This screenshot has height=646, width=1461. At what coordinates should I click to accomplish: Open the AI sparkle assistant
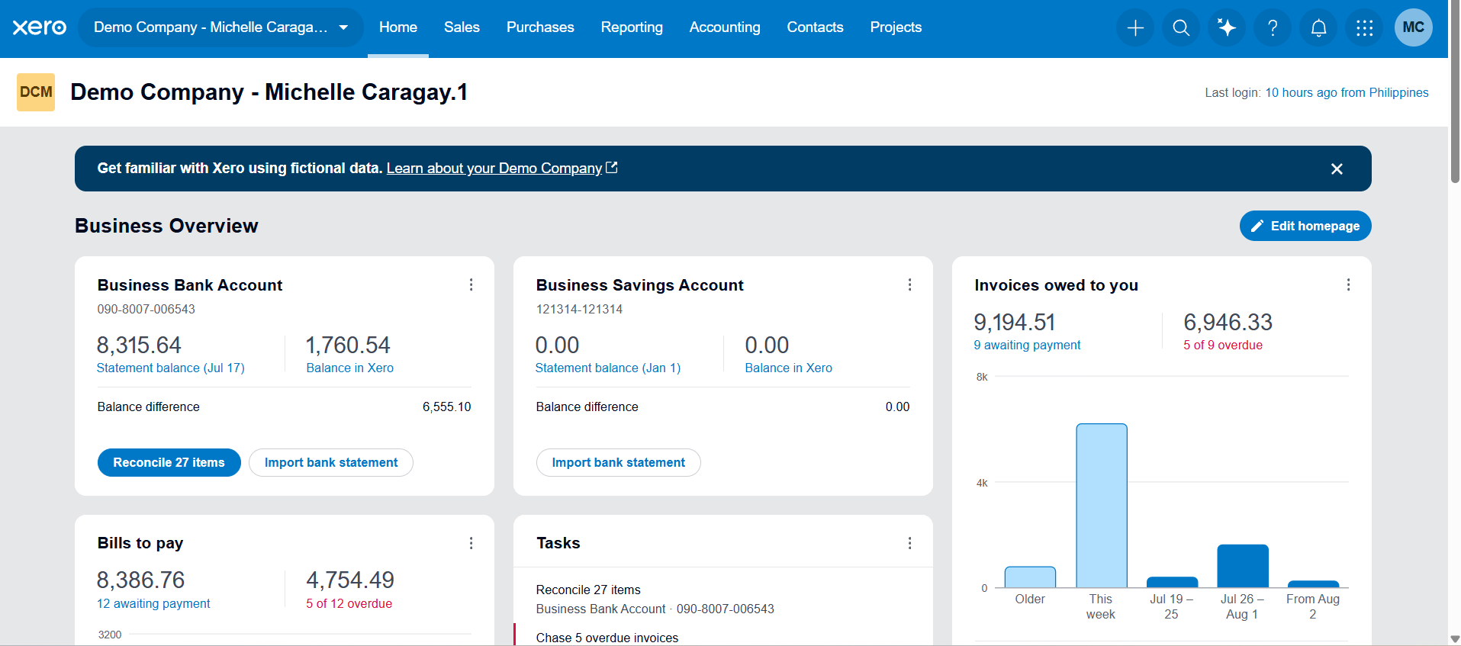pos(1227,27)
